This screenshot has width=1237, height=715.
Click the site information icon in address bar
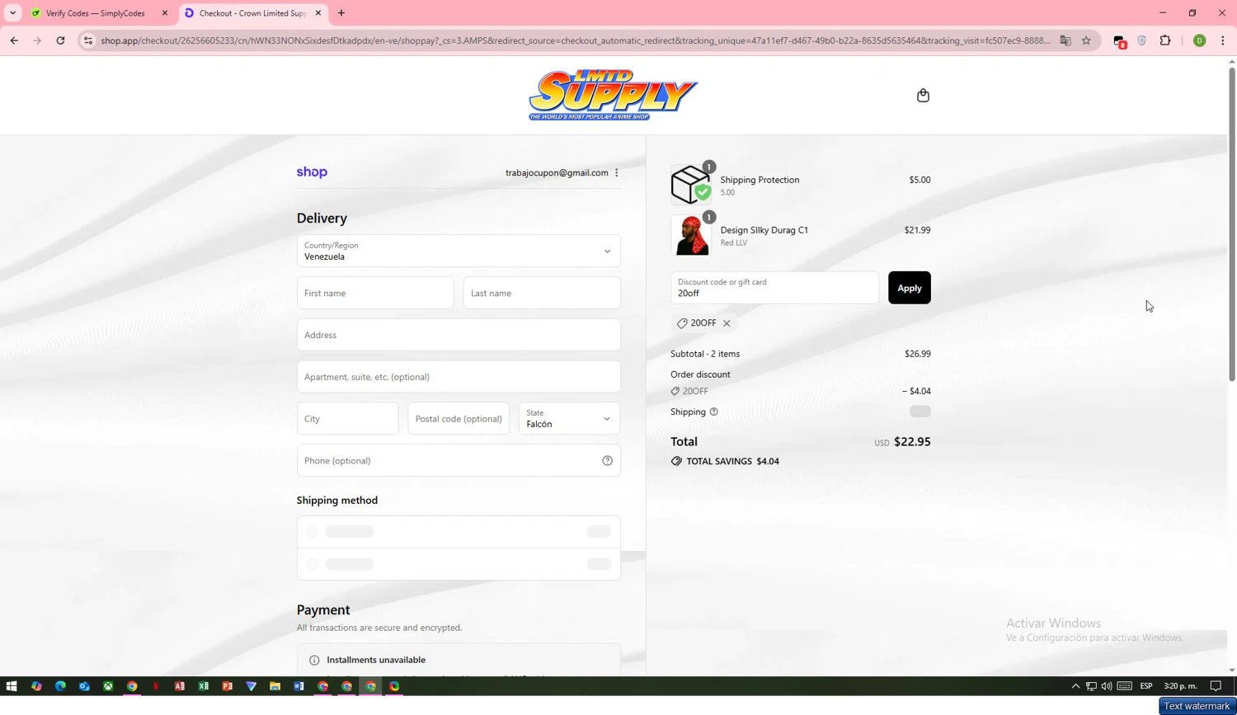[88, 40]
